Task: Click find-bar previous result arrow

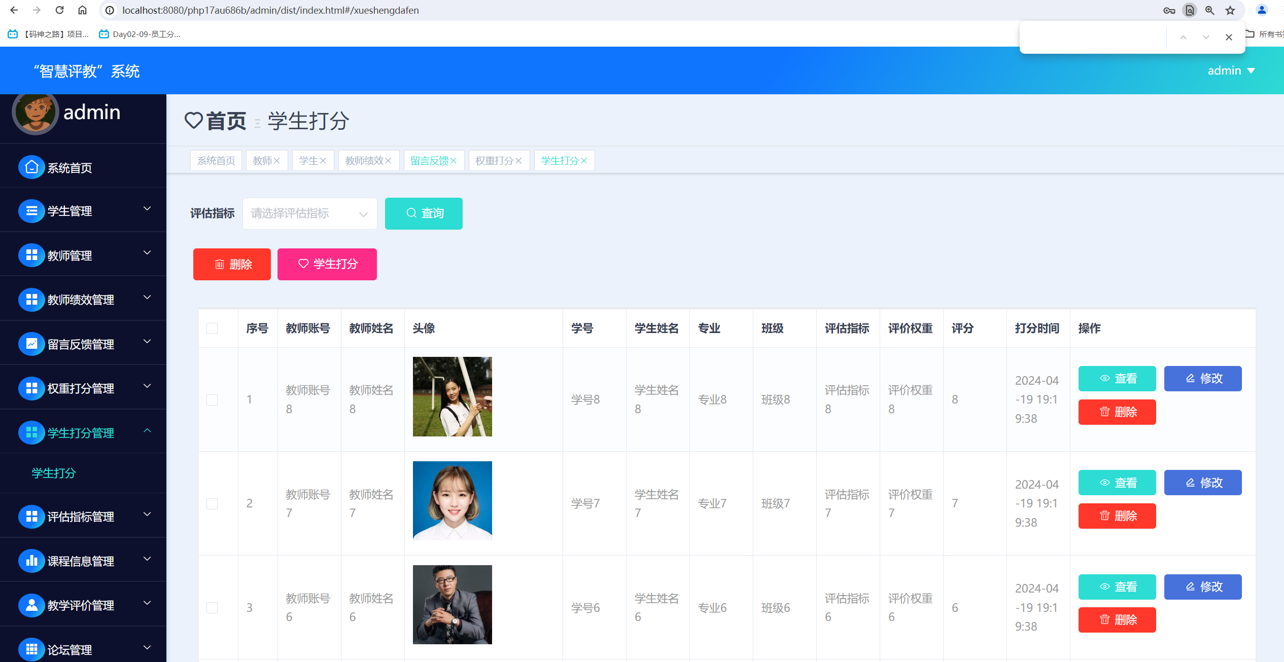Action: [x=1183, y=37]
